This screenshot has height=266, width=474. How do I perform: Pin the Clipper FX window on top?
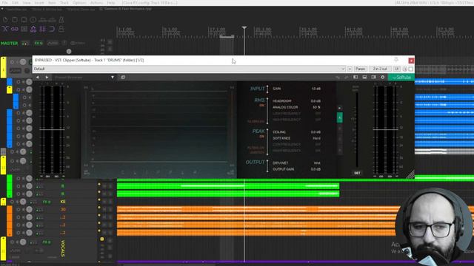(x=396, y=60)
